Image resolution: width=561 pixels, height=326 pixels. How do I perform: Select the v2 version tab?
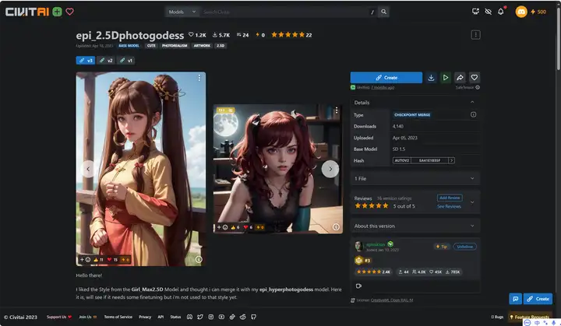pyautogui.click(x=106, y=61)
